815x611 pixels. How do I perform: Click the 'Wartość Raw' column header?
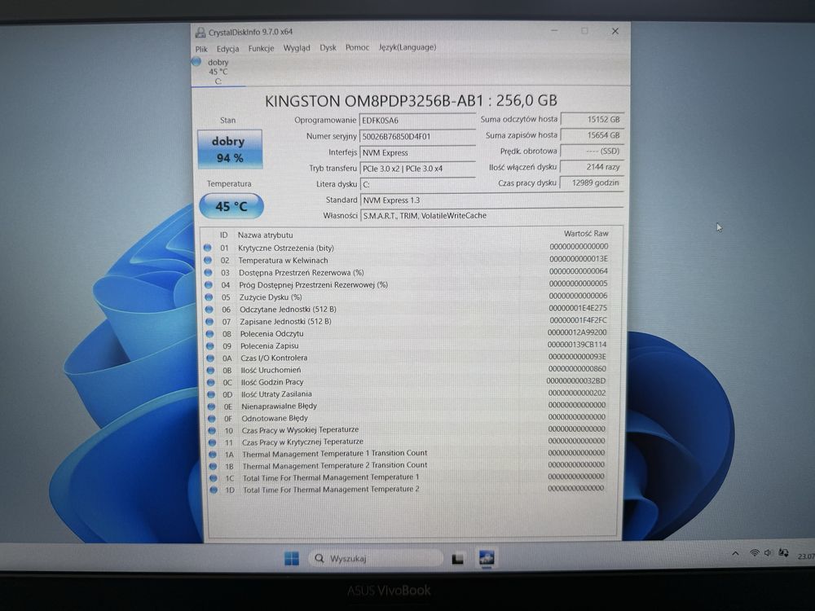pyautogui.click(x=586, y=234)
